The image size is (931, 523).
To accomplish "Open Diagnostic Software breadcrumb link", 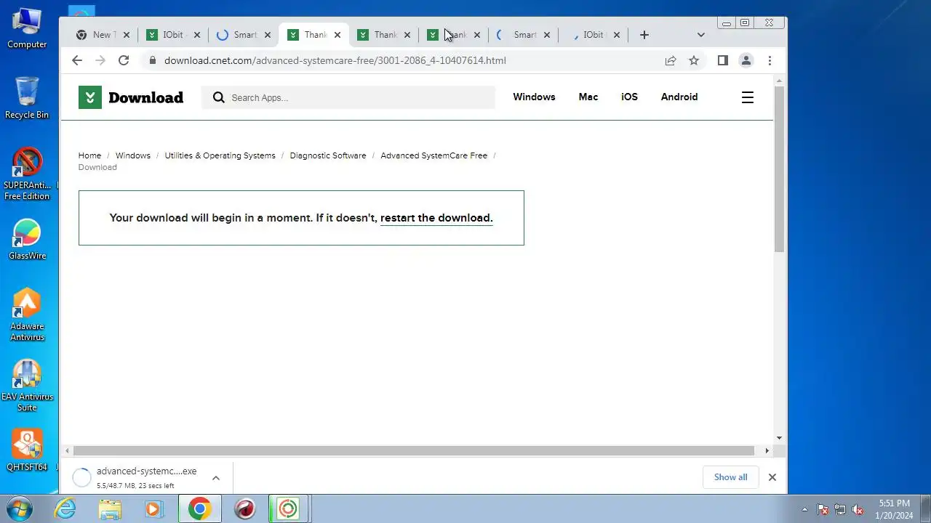I will [328, 155].
